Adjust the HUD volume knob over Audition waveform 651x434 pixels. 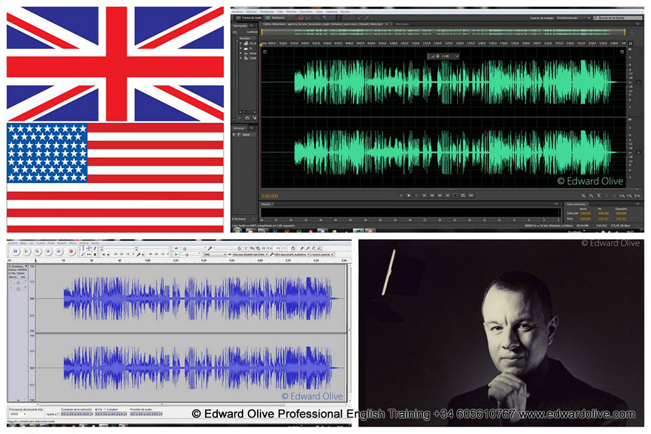coord(438,56)
